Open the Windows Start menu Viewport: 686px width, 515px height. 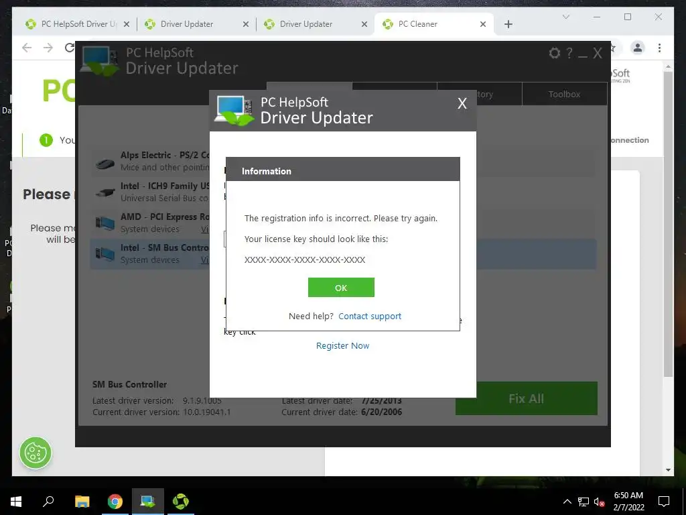[x=16, y=502]
